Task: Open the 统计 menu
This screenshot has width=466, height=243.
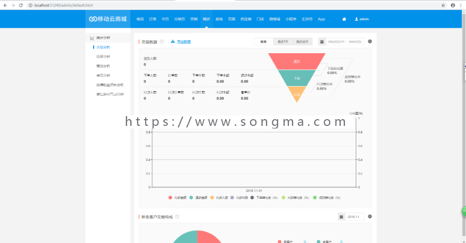Action: click(x=206, y=19)
